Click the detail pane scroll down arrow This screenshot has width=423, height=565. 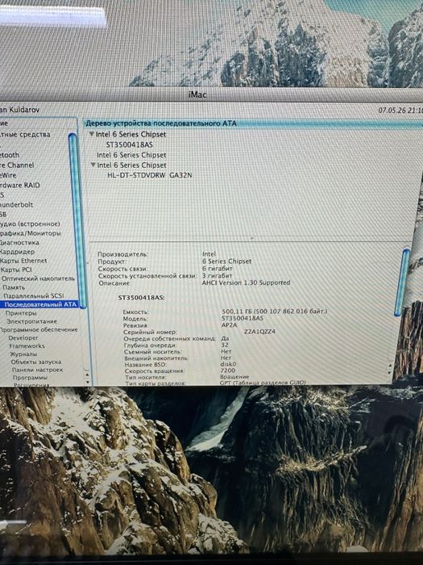click(390, 371)
